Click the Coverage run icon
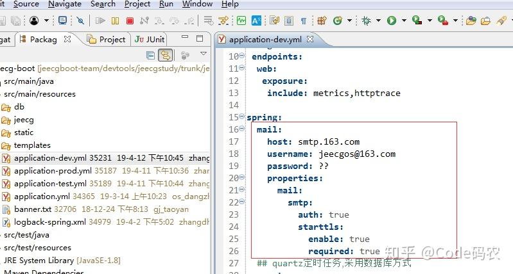The width and height of the screenshot is (513, 274). (417, 20)
